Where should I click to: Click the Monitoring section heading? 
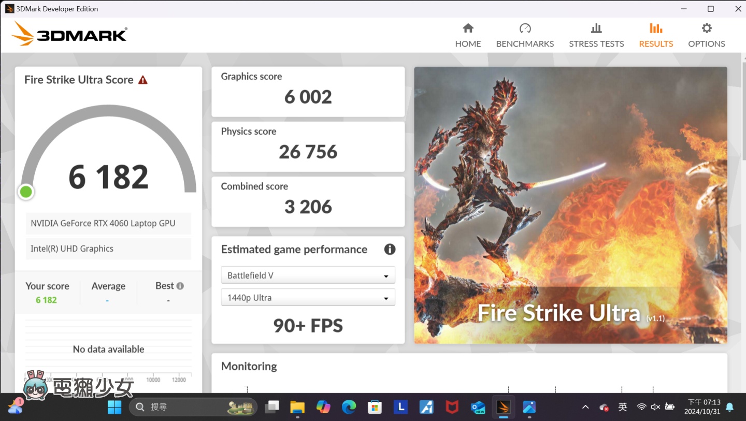click(249, 366)
